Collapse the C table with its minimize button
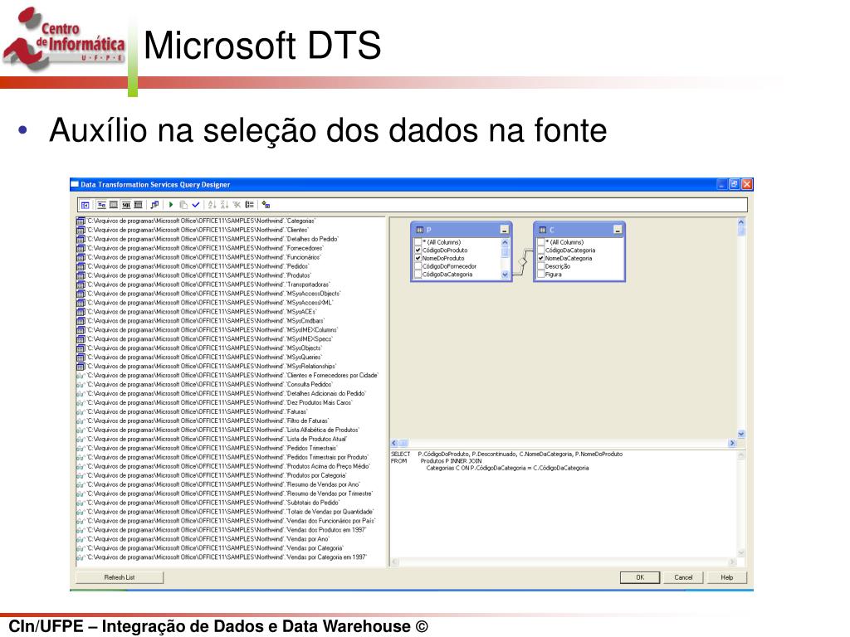 617,231
